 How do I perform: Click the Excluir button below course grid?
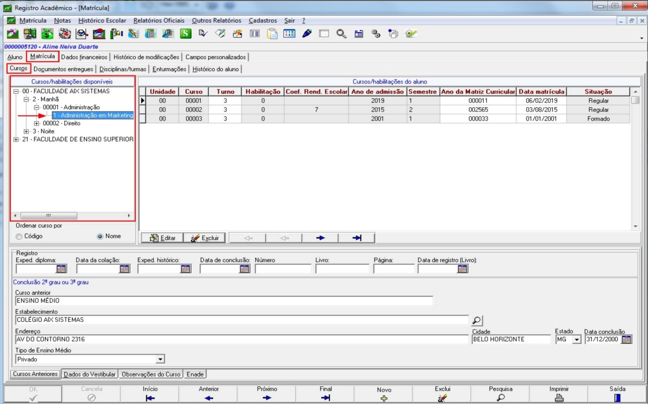tap(205, 238)
